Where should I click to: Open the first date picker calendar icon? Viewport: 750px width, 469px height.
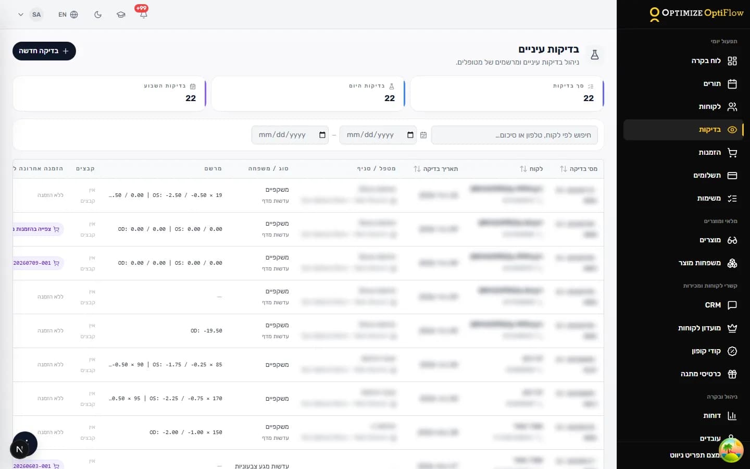point(410,135)
